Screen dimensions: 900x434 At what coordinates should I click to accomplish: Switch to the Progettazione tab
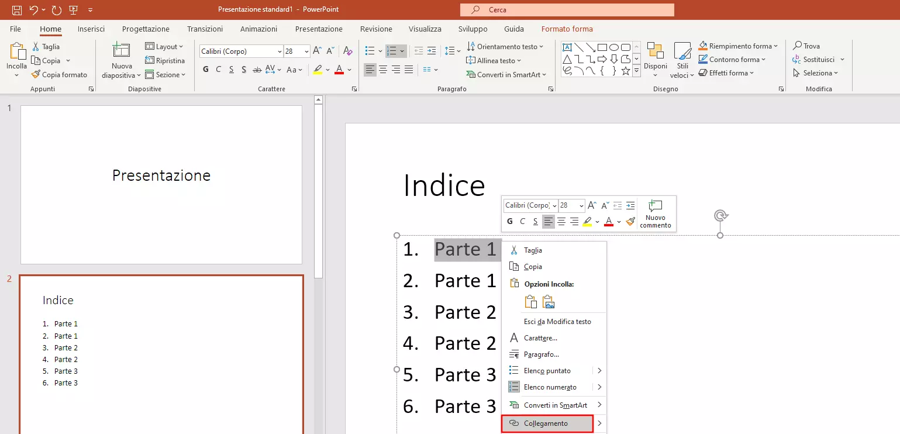[x=146, y=29]
